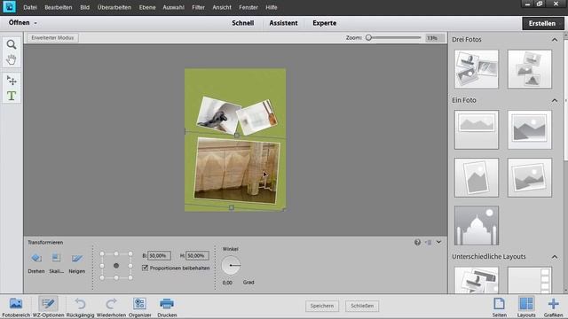568x319 pixels.
Task: Open the Auswahl menu
Action: coord(173,7)
